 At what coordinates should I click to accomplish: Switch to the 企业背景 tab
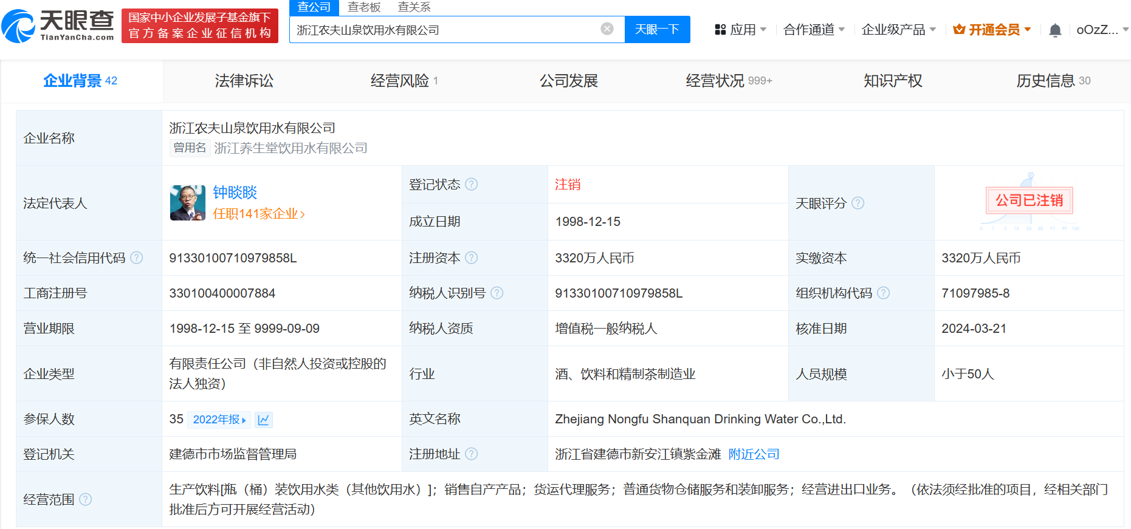pos(80,81)
